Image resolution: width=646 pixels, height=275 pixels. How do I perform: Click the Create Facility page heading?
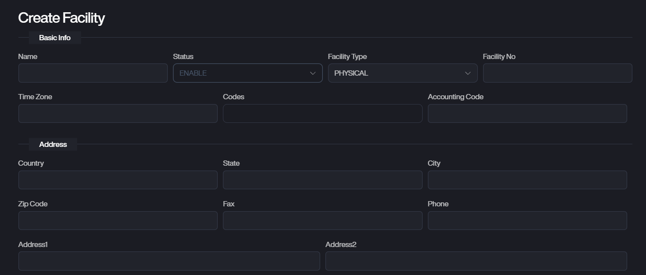click(61, 18)
